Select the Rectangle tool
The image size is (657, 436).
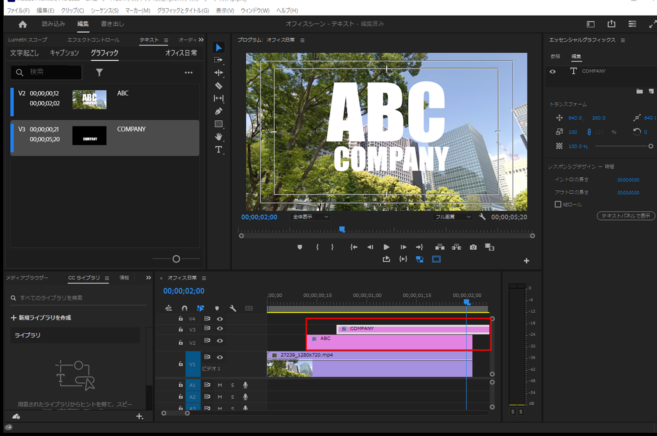click(219, 124)
